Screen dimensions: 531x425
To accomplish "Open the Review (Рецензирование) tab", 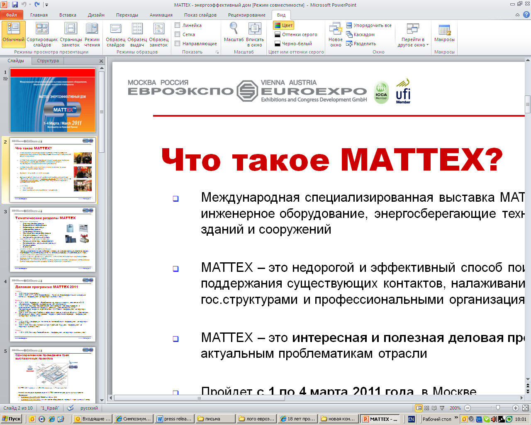I will tap(247, 15).
